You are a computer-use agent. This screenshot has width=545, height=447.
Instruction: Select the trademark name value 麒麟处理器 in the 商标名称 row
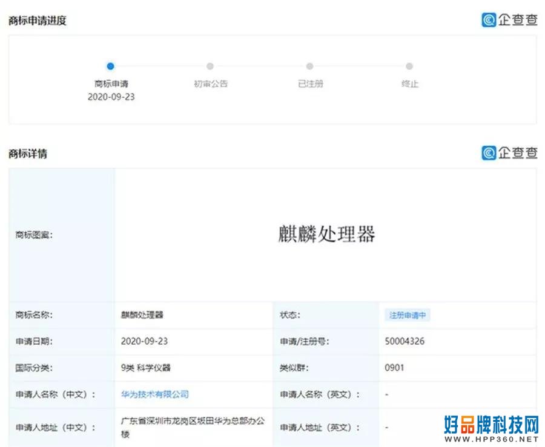(142, 315)
